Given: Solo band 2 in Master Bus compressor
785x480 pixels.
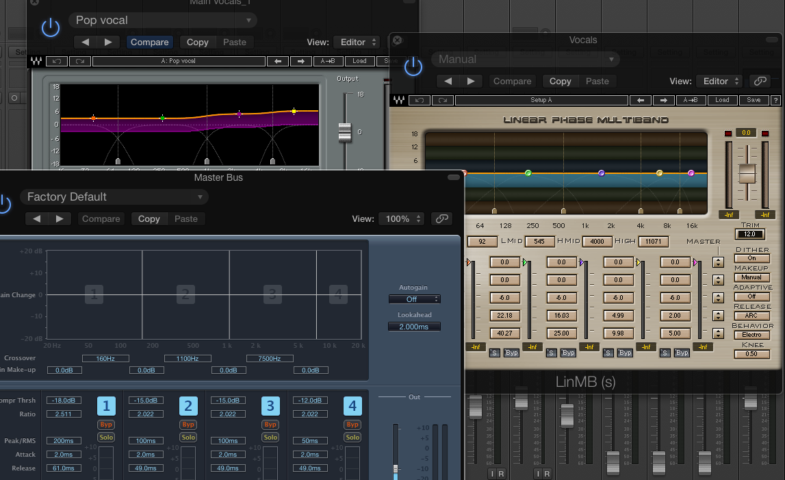Looking at the screenshot, I should click(188, 437).
